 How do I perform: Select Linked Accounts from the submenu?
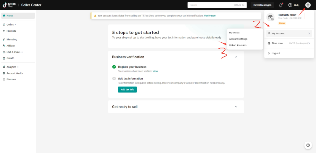tap(238, 45)
